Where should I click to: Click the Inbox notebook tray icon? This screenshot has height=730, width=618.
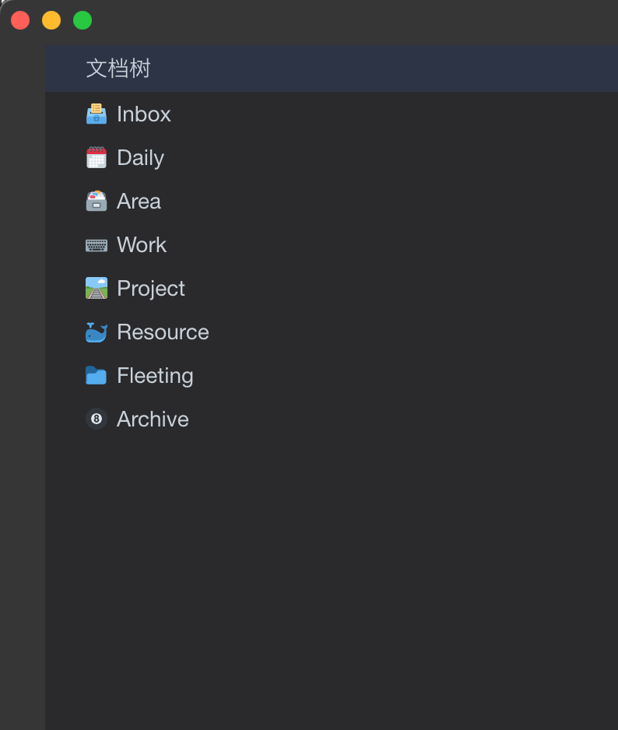(96, 114)
